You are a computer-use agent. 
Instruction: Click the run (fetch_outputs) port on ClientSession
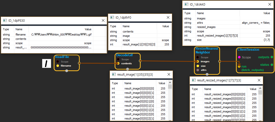pyautogui.click(x=239, y=66)
